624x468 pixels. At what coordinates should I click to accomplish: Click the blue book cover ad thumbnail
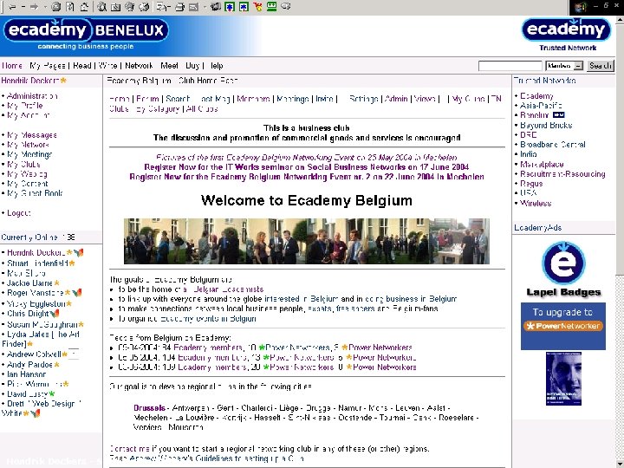point(563,379)
